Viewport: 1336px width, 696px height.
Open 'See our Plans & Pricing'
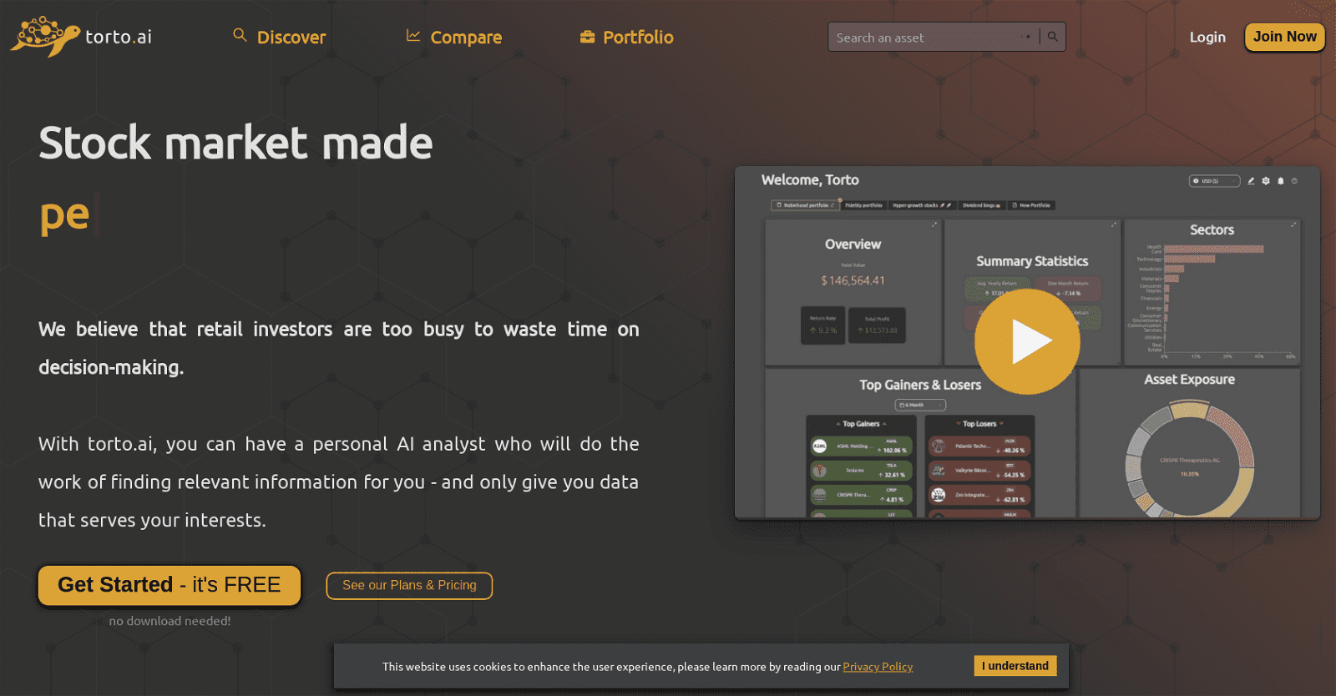[x=409, y=586]
